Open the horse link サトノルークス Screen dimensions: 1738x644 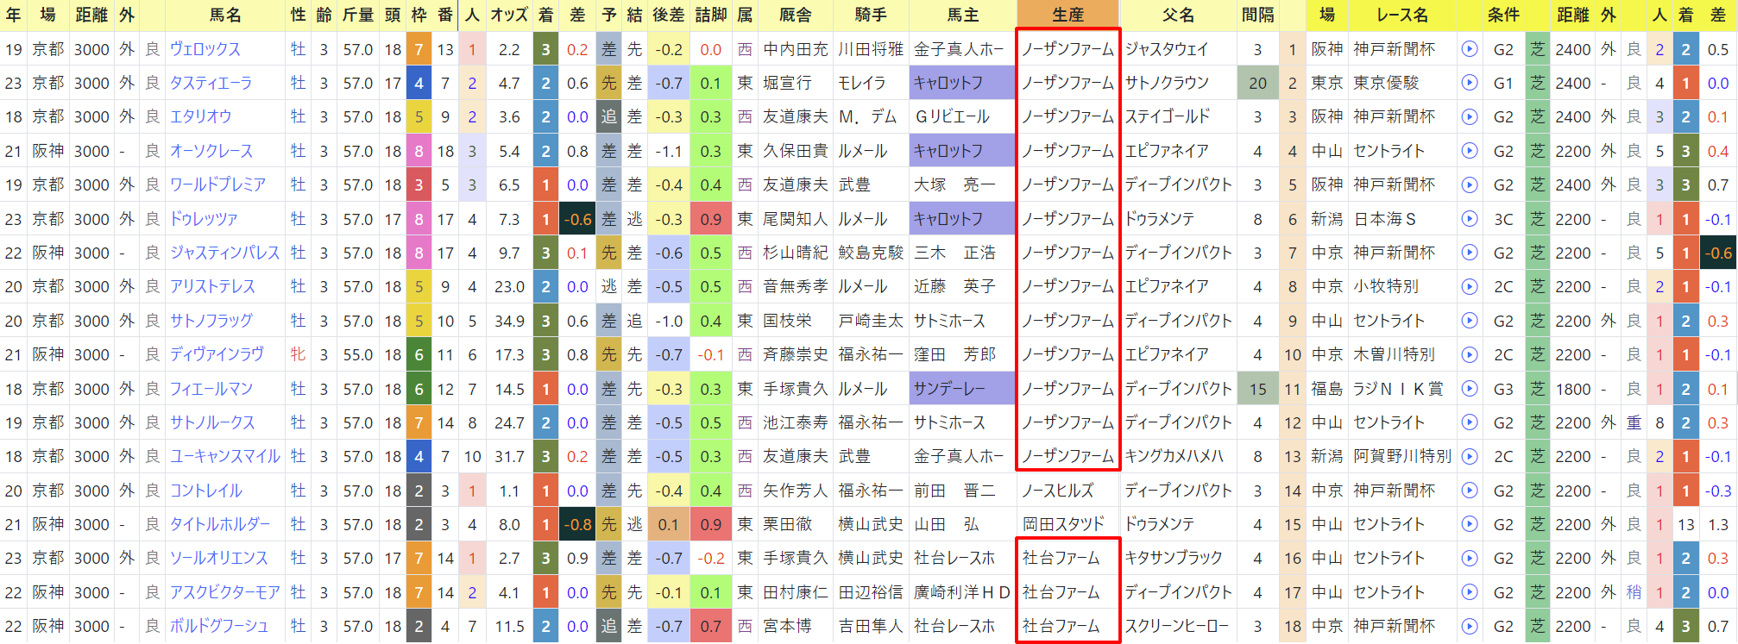pyautogui.click(x=212, y=422)
